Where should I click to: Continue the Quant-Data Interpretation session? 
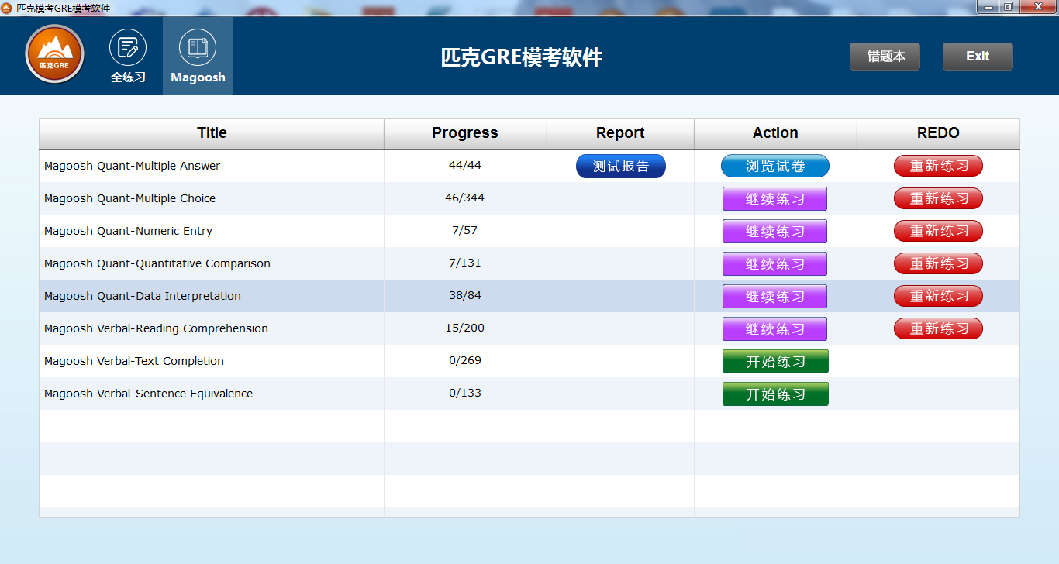774,296
